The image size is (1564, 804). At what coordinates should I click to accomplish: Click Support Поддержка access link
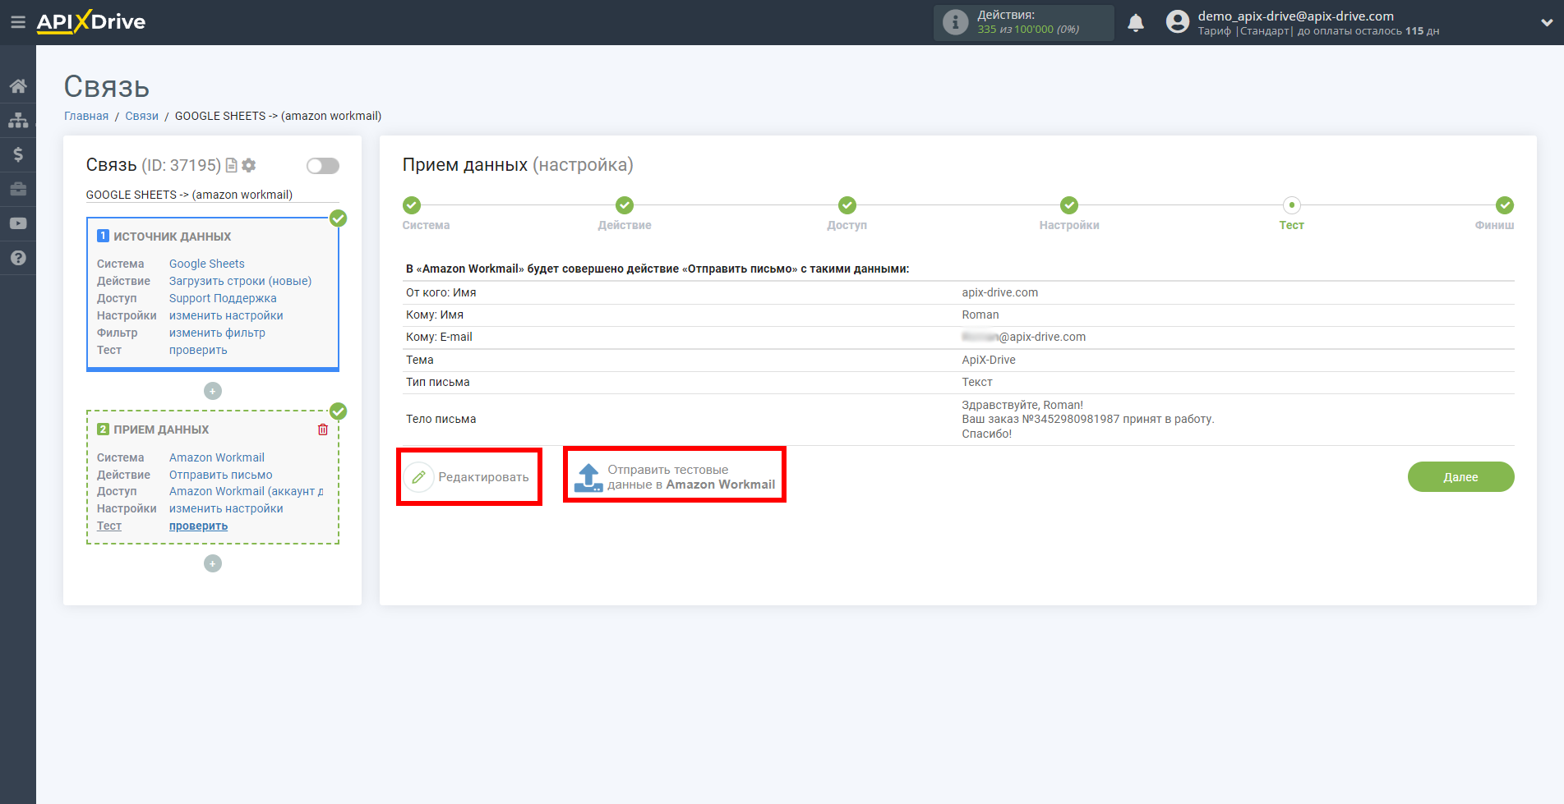pos(223,298)
